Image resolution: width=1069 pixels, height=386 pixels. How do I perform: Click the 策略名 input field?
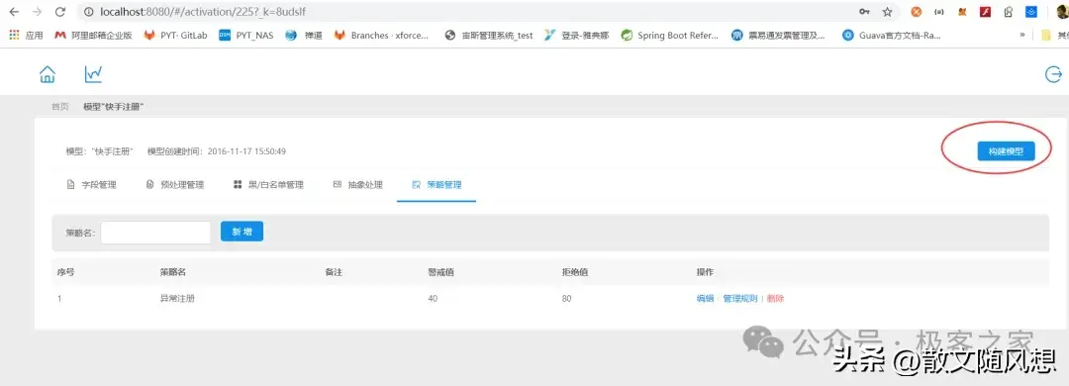pos(155,233)
